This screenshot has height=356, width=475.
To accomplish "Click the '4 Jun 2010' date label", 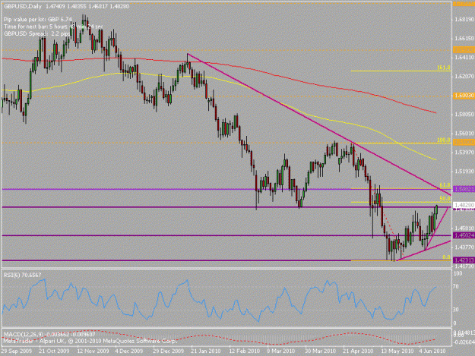I will point(432,351).
